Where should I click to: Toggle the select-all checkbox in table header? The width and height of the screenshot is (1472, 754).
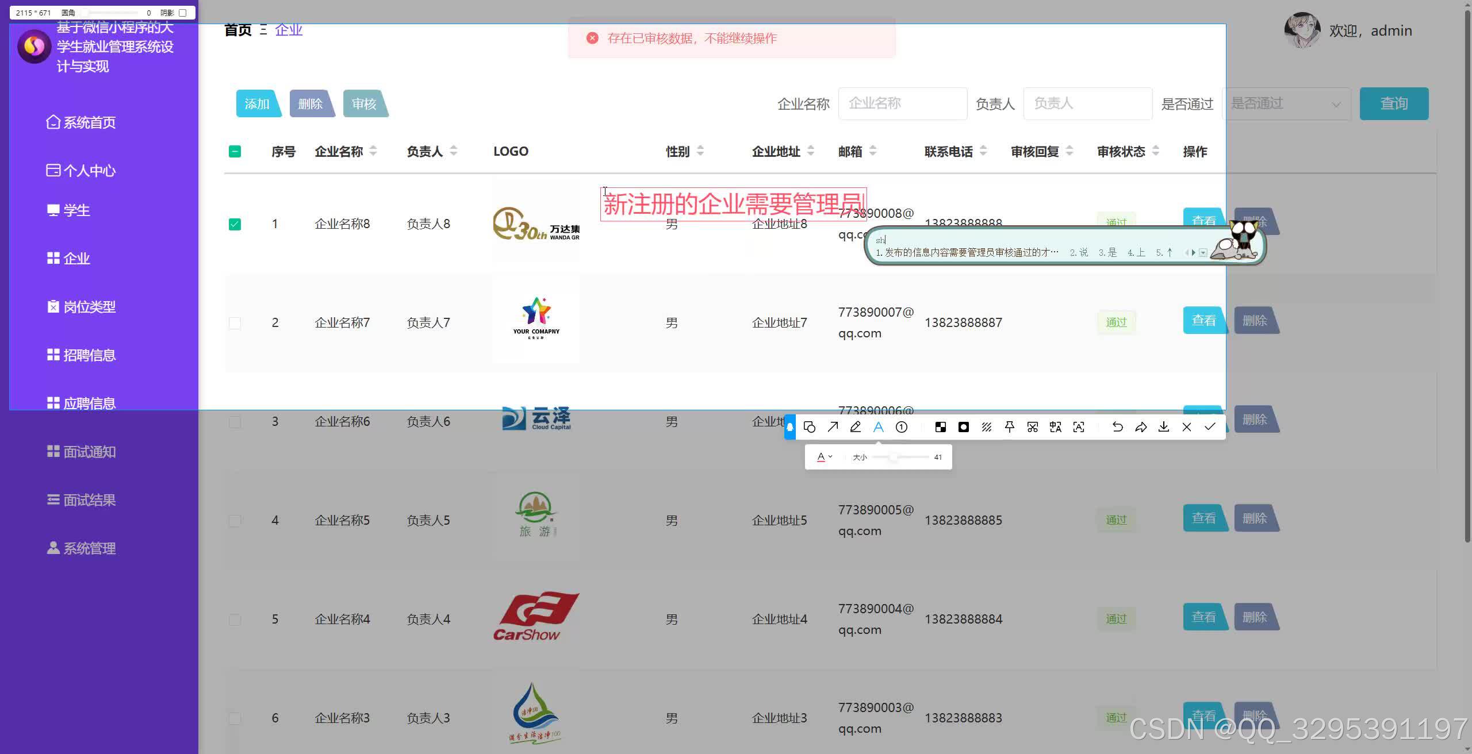[235, 151]
